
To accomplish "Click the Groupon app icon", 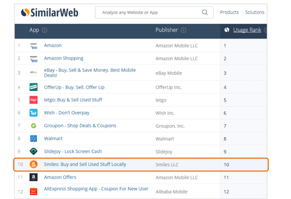I will (34, 126).
